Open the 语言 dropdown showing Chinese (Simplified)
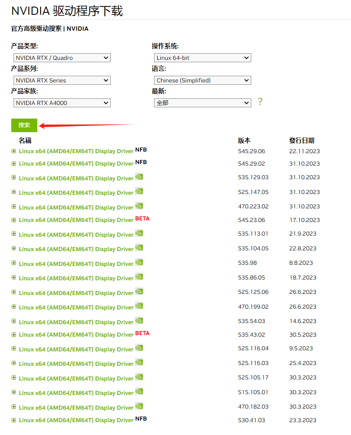351x435 pixels. pos(203,80)
